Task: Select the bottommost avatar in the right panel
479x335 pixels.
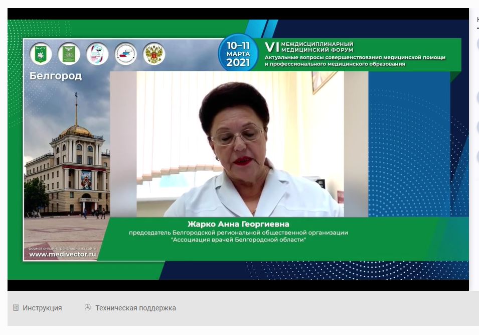Action: (x=477, y=157)
